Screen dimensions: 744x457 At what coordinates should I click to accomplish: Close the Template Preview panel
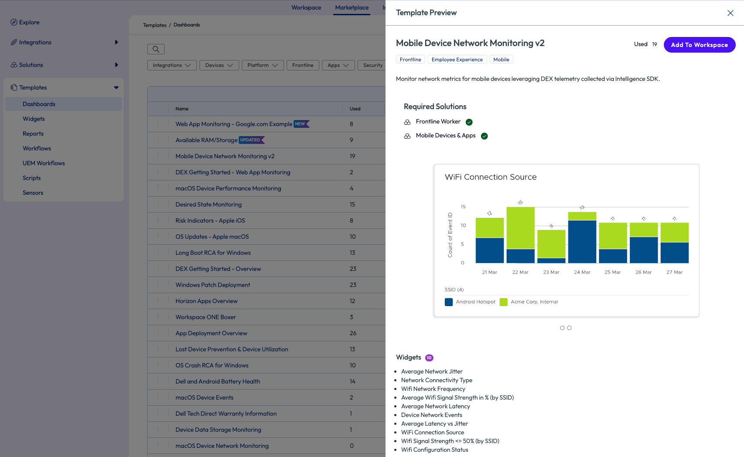click(x=730, y=13)
